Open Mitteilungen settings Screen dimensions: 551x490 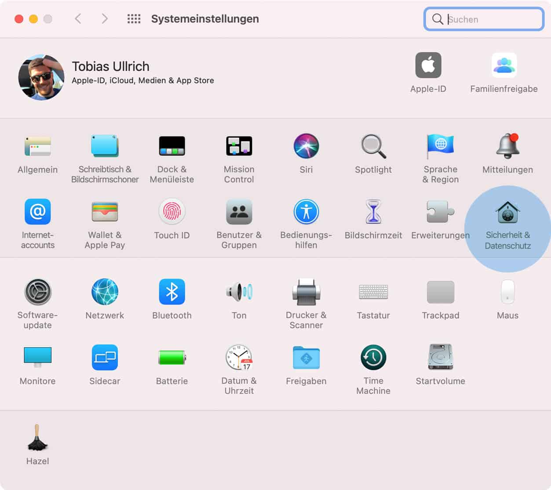508,146
